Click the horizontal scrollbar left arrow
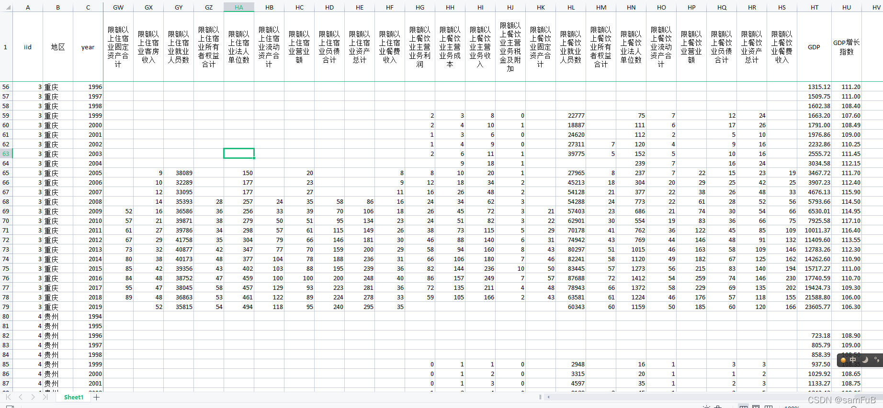Image resolution: width=883 pixels, height=408 pixels. click(549, 397)
